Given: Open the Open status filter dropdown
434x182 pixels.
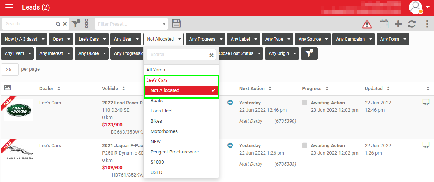Looking at the screenshot, I should [x=61, y=39].
